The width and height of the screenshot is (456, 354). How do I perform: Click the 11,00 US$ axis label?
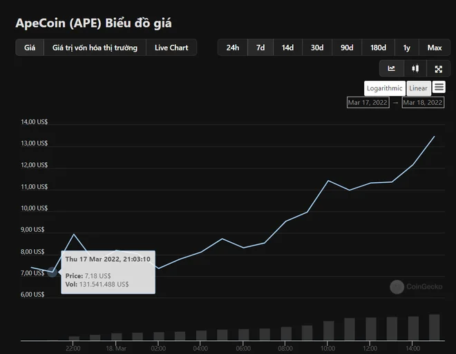[x=34, y=187]
